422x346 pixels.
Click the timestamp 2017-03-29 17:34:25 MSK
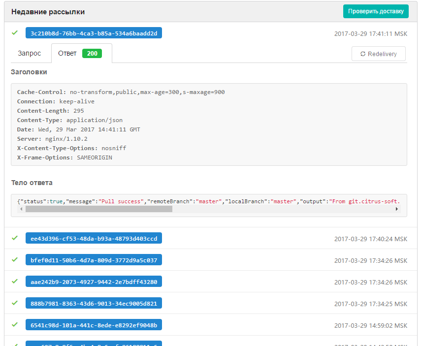(x=371, y=304)
